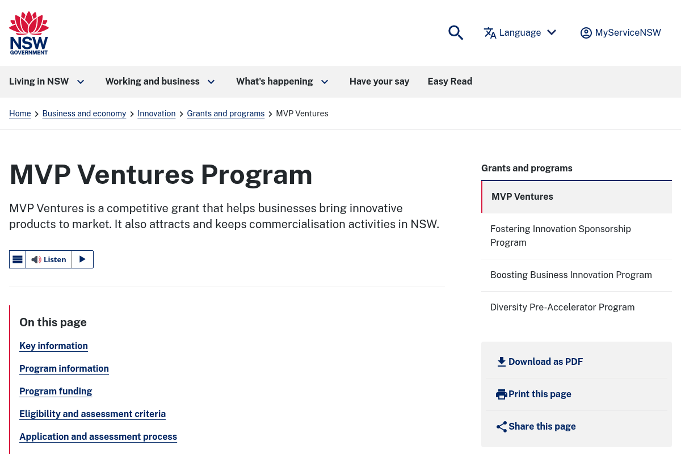681x454 pixels.
Task: Select the Working and business menu item
Action: [152, 82]
